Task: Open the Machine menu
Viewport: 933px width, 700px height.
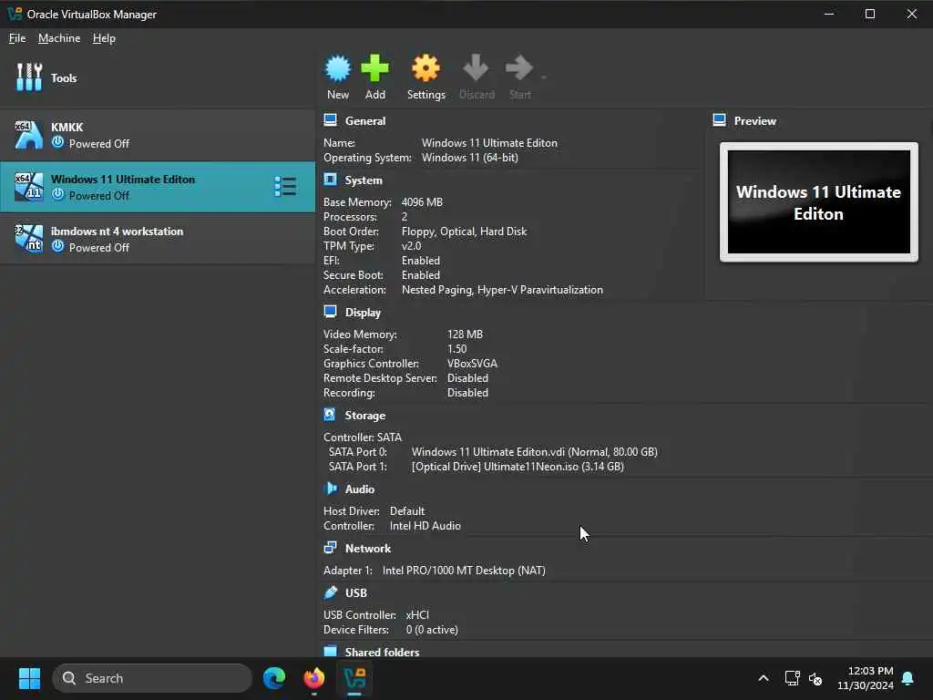Action: (x=59, y=38)
